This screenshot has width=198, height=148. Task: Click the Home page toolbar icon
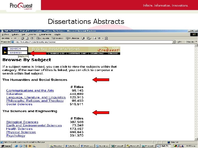click(32, 38)
